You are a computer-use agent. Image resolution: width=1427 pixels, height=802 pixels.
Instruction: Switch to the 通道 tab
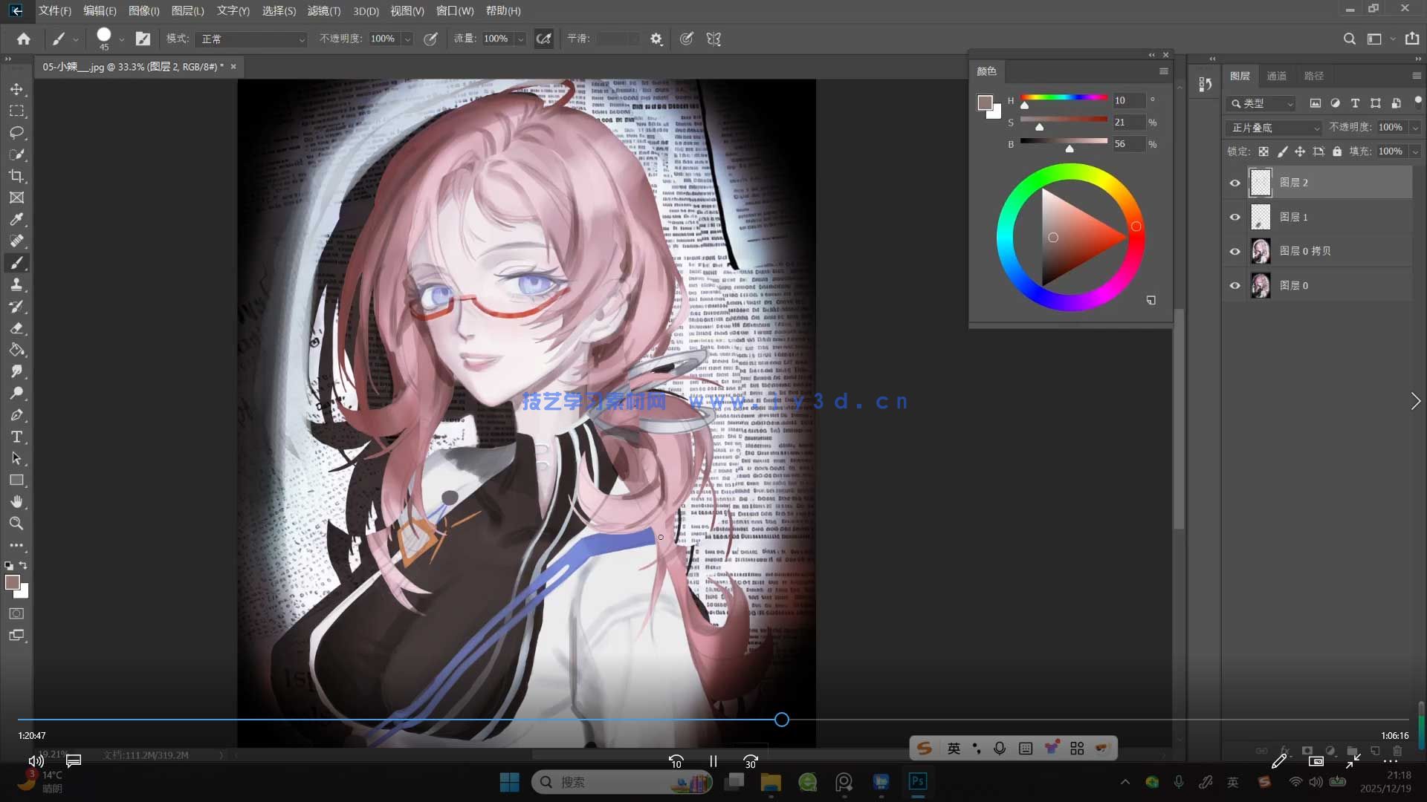point(1276,76)
